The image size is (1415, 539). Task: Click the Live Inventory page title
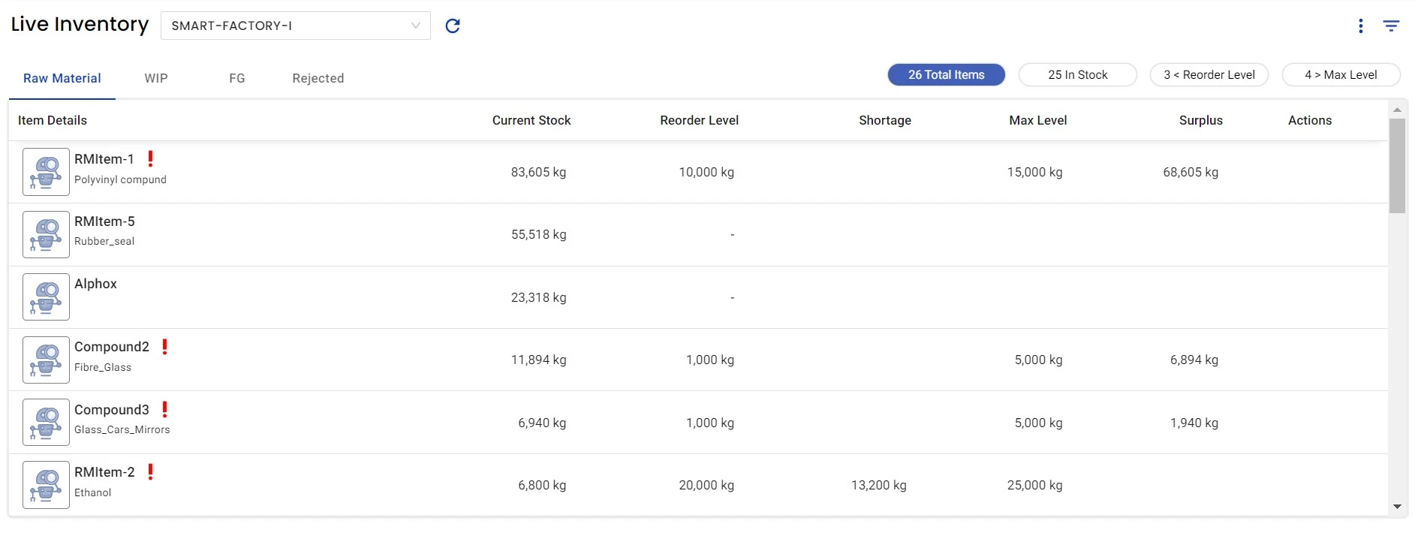[80, 24]
